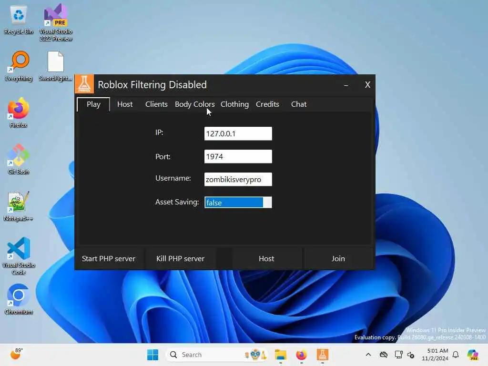This screenshot has height=366, width=488.
Task: Click the Host button at bottom
Action: point(266,259)
